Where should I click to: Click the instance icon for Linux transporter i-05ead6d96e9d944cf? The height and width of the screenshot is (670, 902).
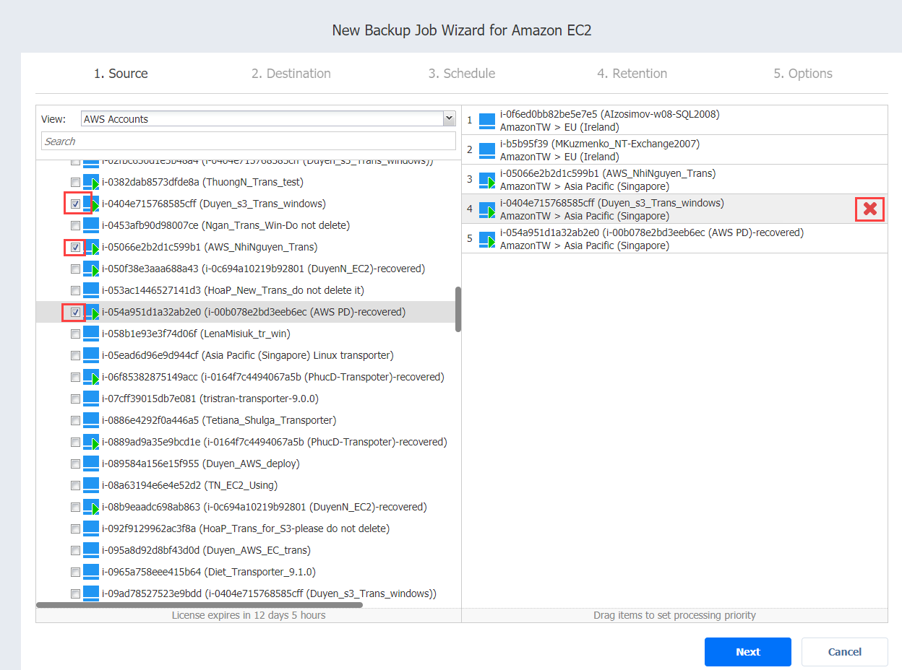click(91, 355)
